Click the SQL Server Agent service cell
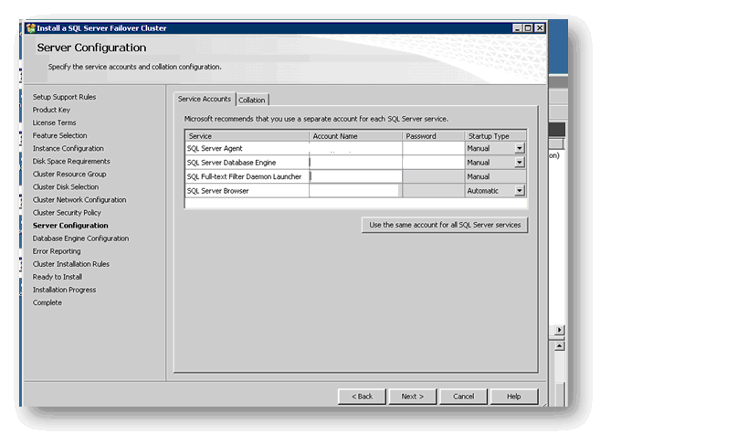This screenshot has width=748, height=445. pos(248,149)
